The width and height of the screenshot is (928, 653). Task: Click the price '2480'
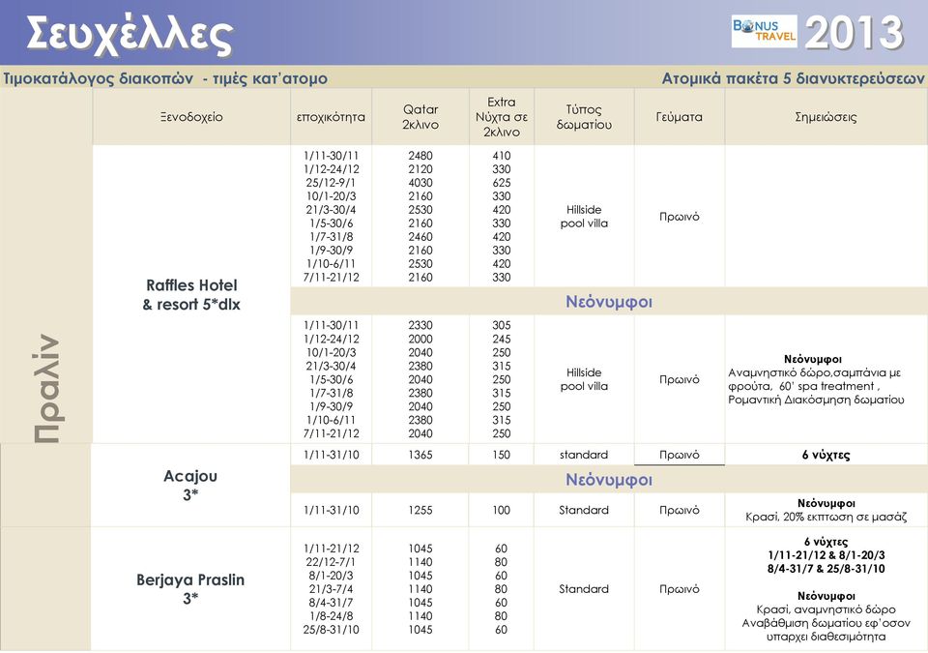[x=420, y=155]
